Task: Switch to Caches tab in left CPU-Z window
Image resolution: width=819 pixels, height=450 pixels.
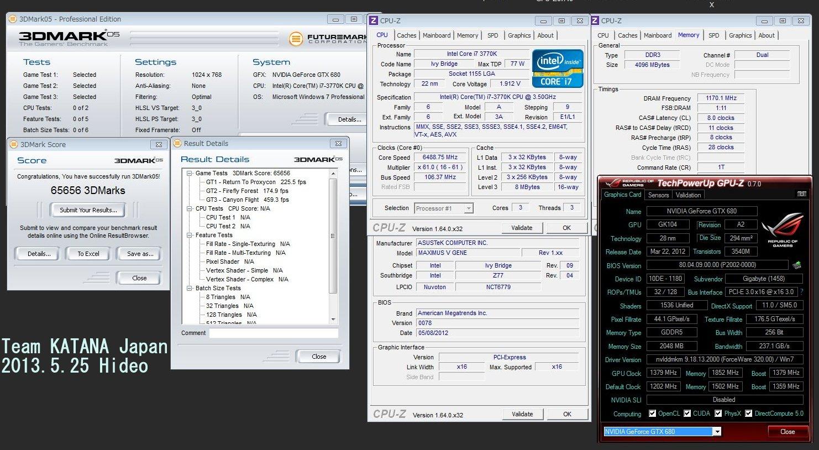Action: [406, 35]
